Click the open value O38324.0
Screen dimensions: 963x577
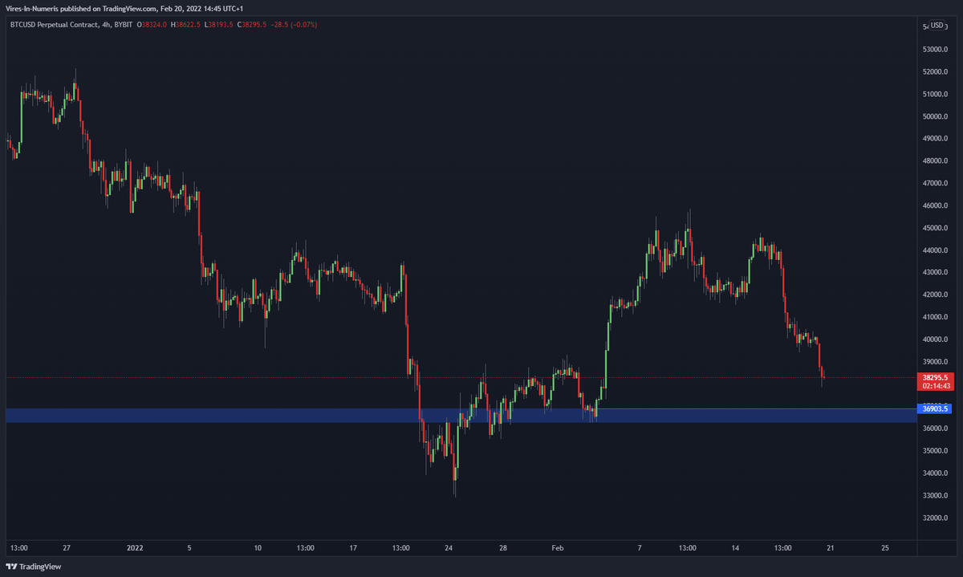(x=152, y=25)
